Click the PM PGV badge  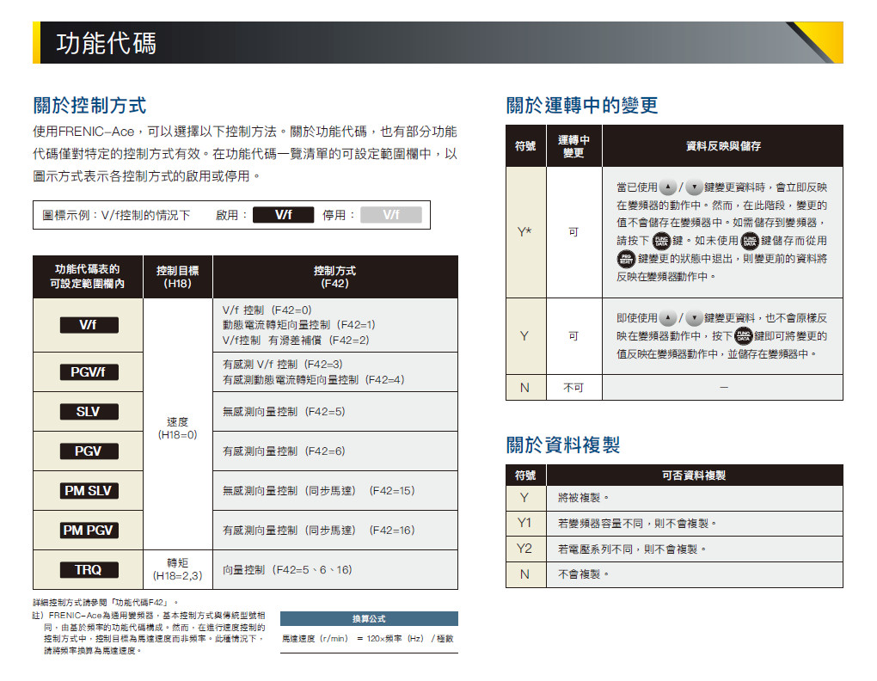pos(89,530)
